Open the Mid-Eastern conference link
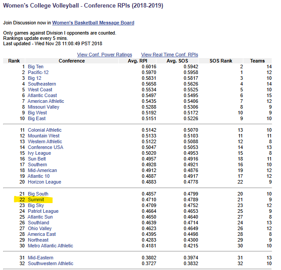This screenshot has height=270, width=281. click(x=40, y=258)
